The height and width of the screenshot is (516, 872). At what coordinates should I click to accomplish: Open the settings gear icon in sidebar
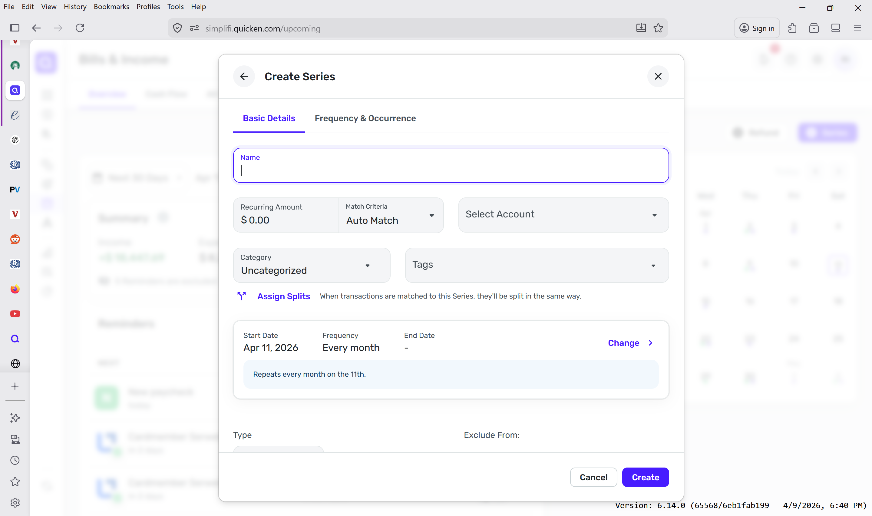click(x=15, y=502)
